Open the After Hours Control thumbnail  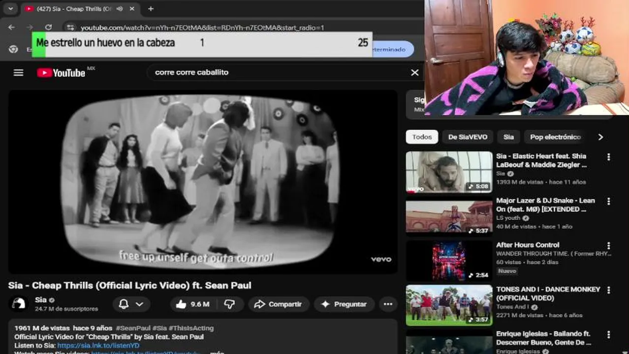click(449, 261)
